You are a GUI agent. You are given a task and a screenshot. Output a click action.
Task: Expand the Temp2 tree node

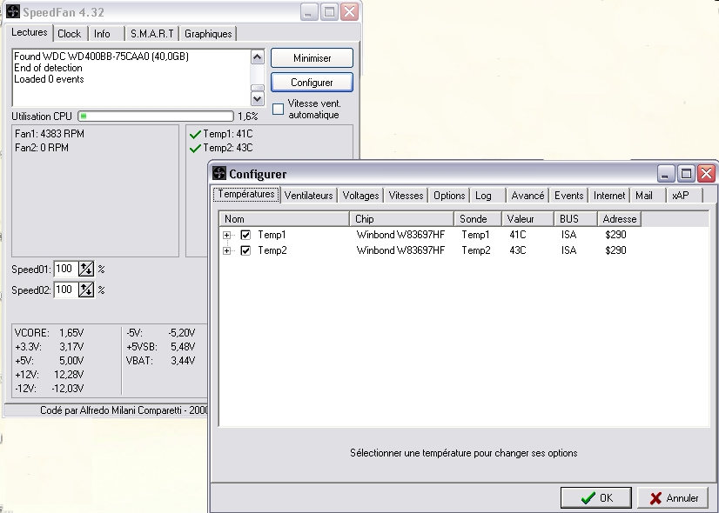226,250
